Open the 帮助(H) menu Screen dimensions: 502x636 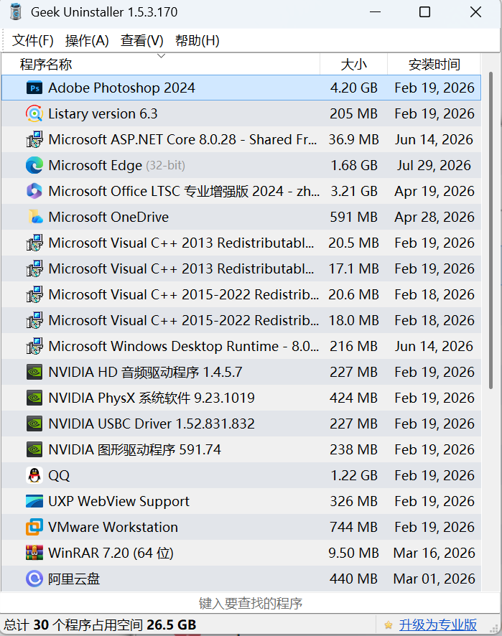click(x=197, y=41)
